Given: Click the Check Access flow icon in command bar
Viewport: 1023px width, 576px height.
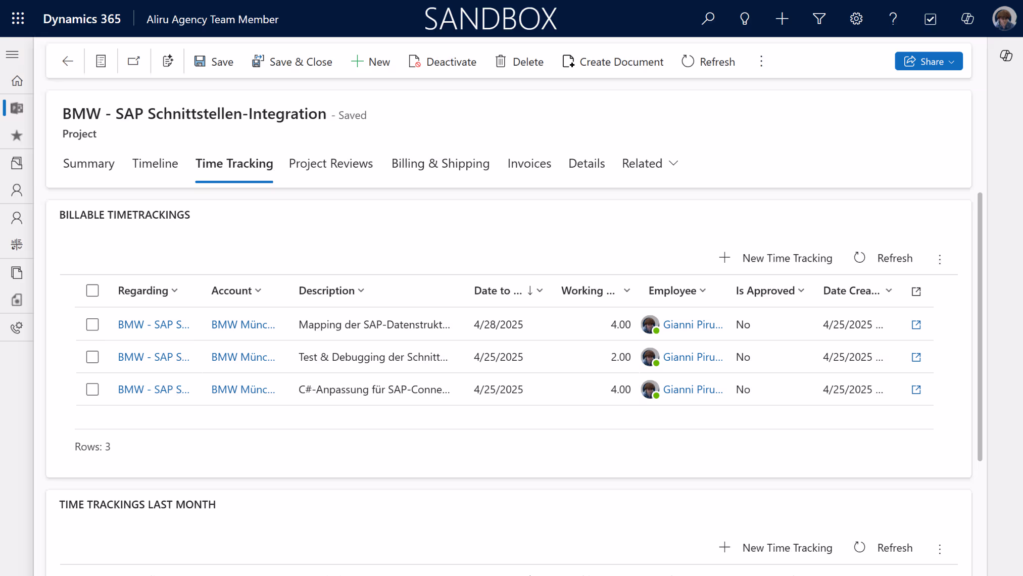Looking at the screenshot, I should [168, 61].
